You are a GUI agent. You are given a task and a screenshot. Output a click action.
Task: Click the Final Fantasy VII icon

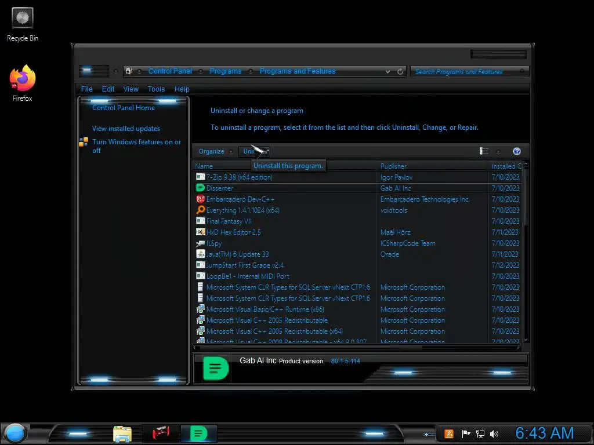(200, 221)
